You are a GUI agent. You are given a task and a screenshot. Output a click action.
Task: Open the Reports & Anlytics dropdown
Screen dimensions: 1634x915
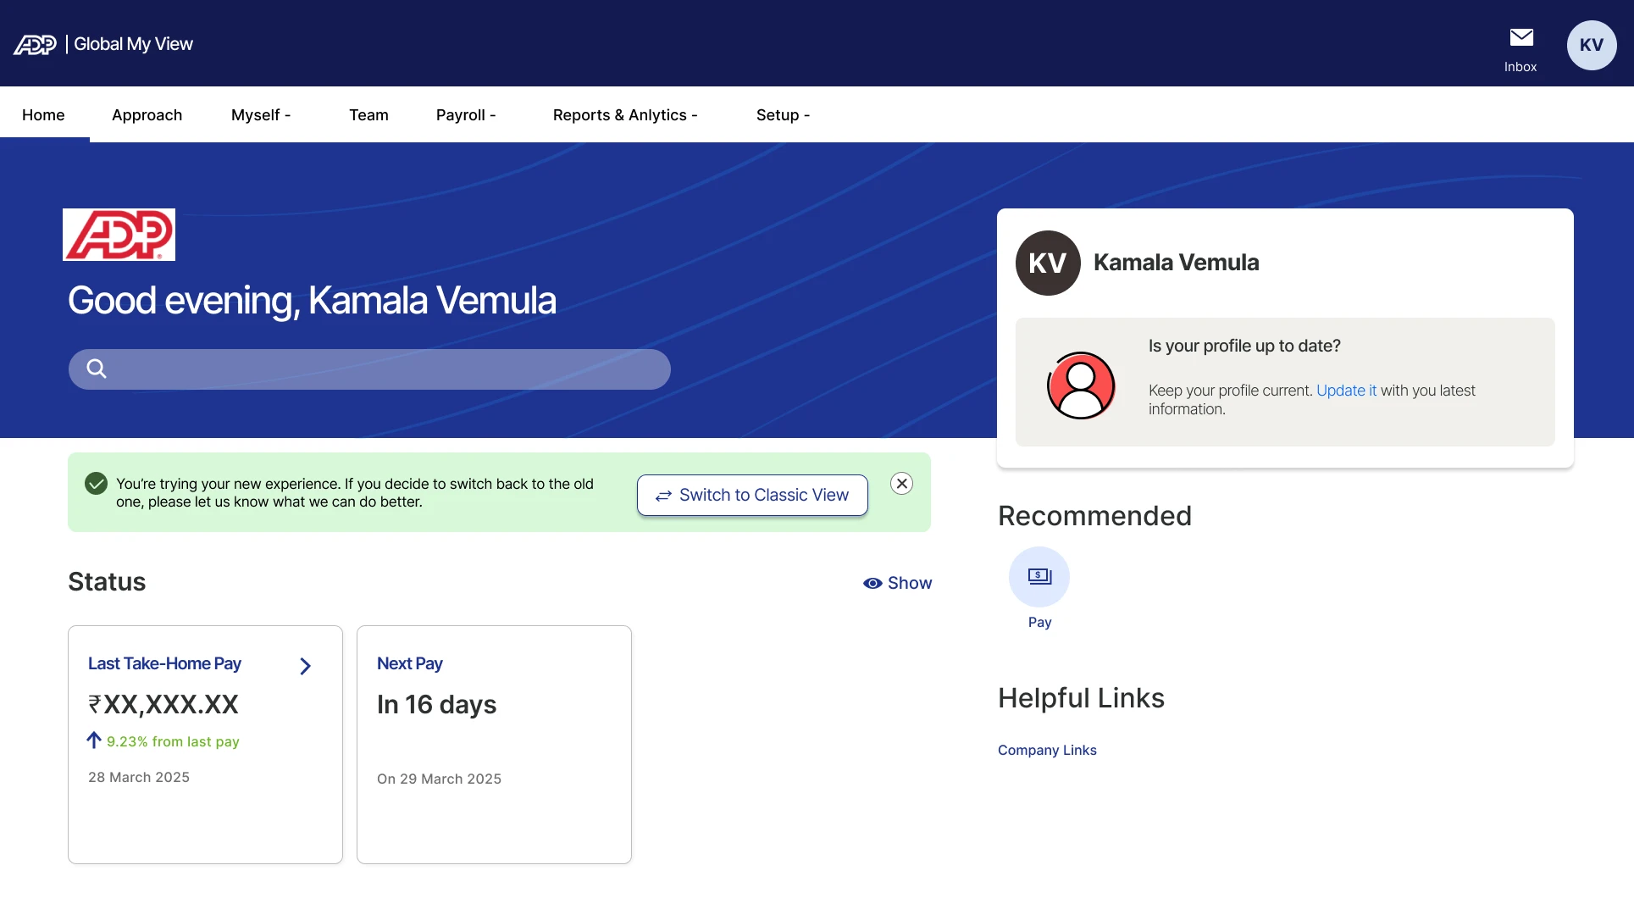[625, 115]
